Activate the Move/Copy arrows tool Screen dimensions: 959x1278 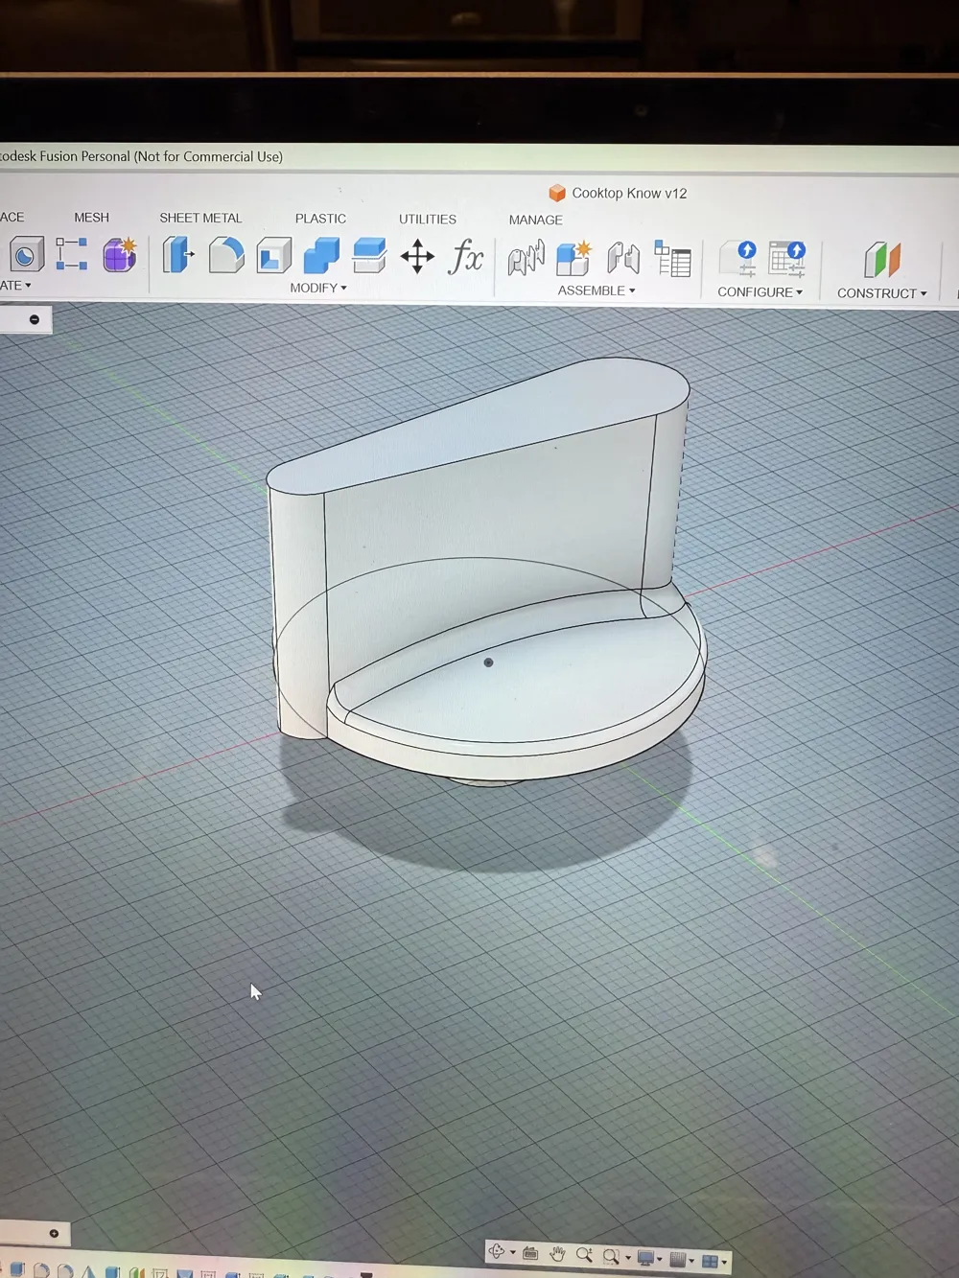[x=417, y=257]
